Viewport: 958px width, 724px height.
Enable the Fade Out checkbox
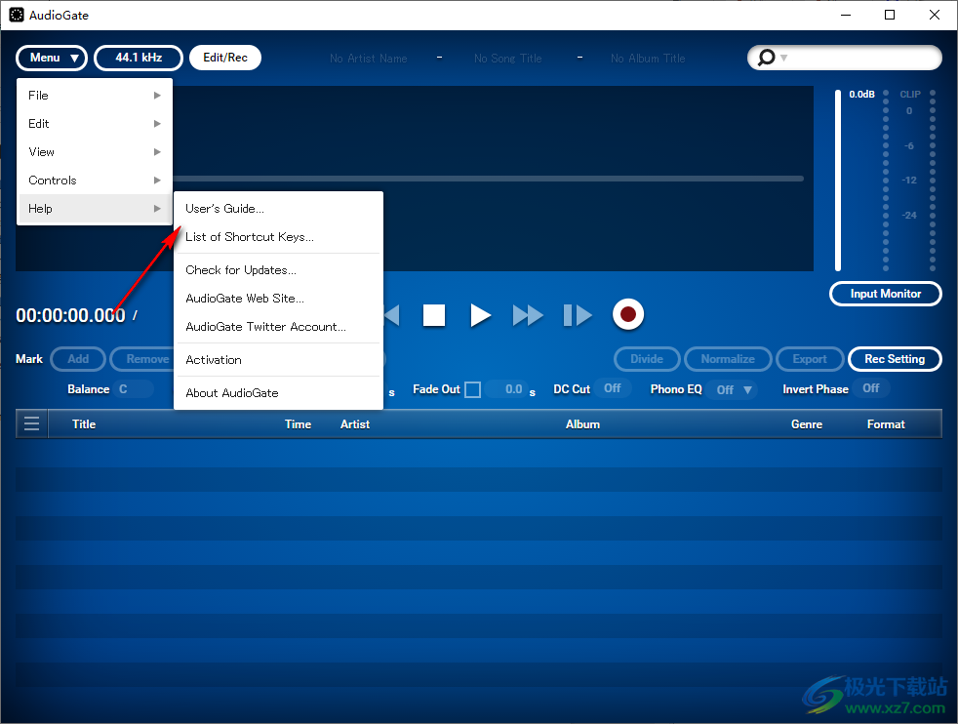pyautogui.click(x=472, y=389)
